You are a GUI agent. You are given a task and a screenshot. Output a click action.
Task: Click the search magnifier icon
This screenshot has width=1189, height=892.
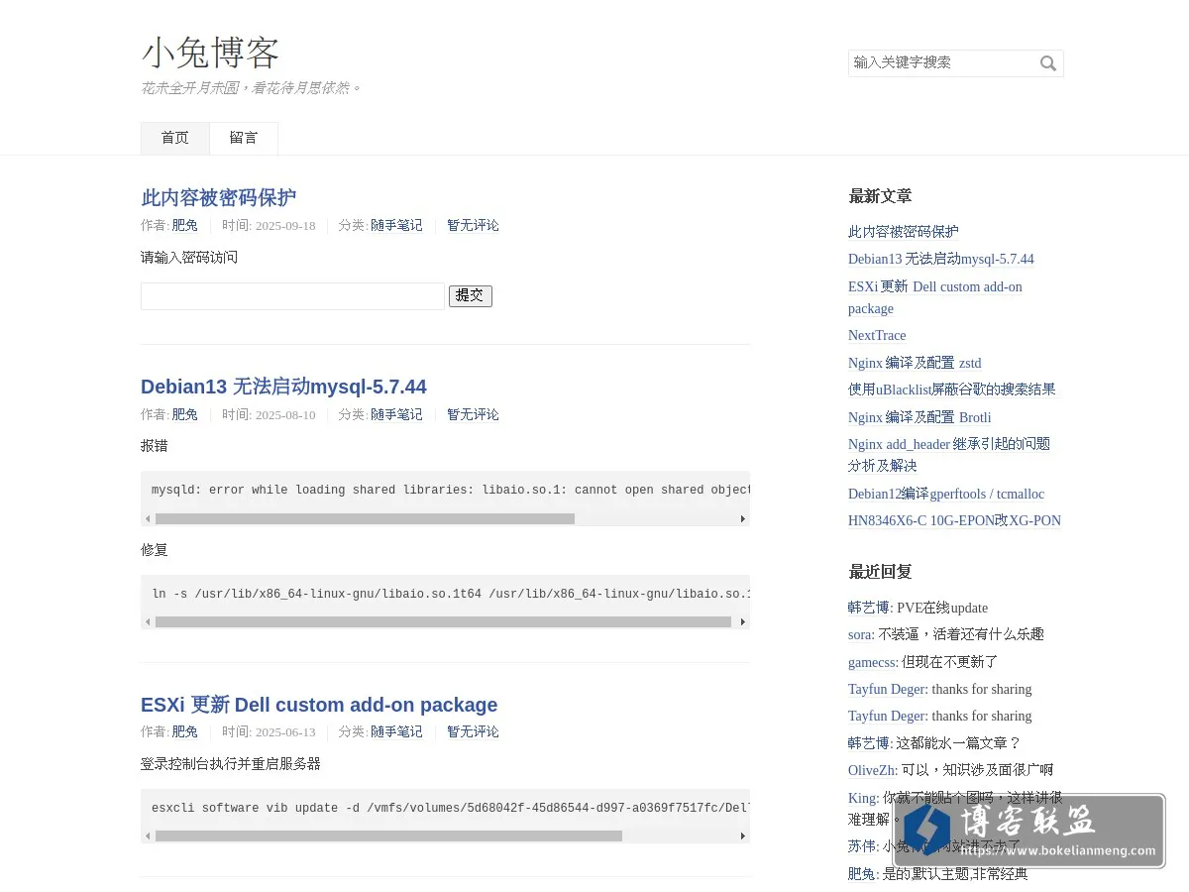point(1047,63)
